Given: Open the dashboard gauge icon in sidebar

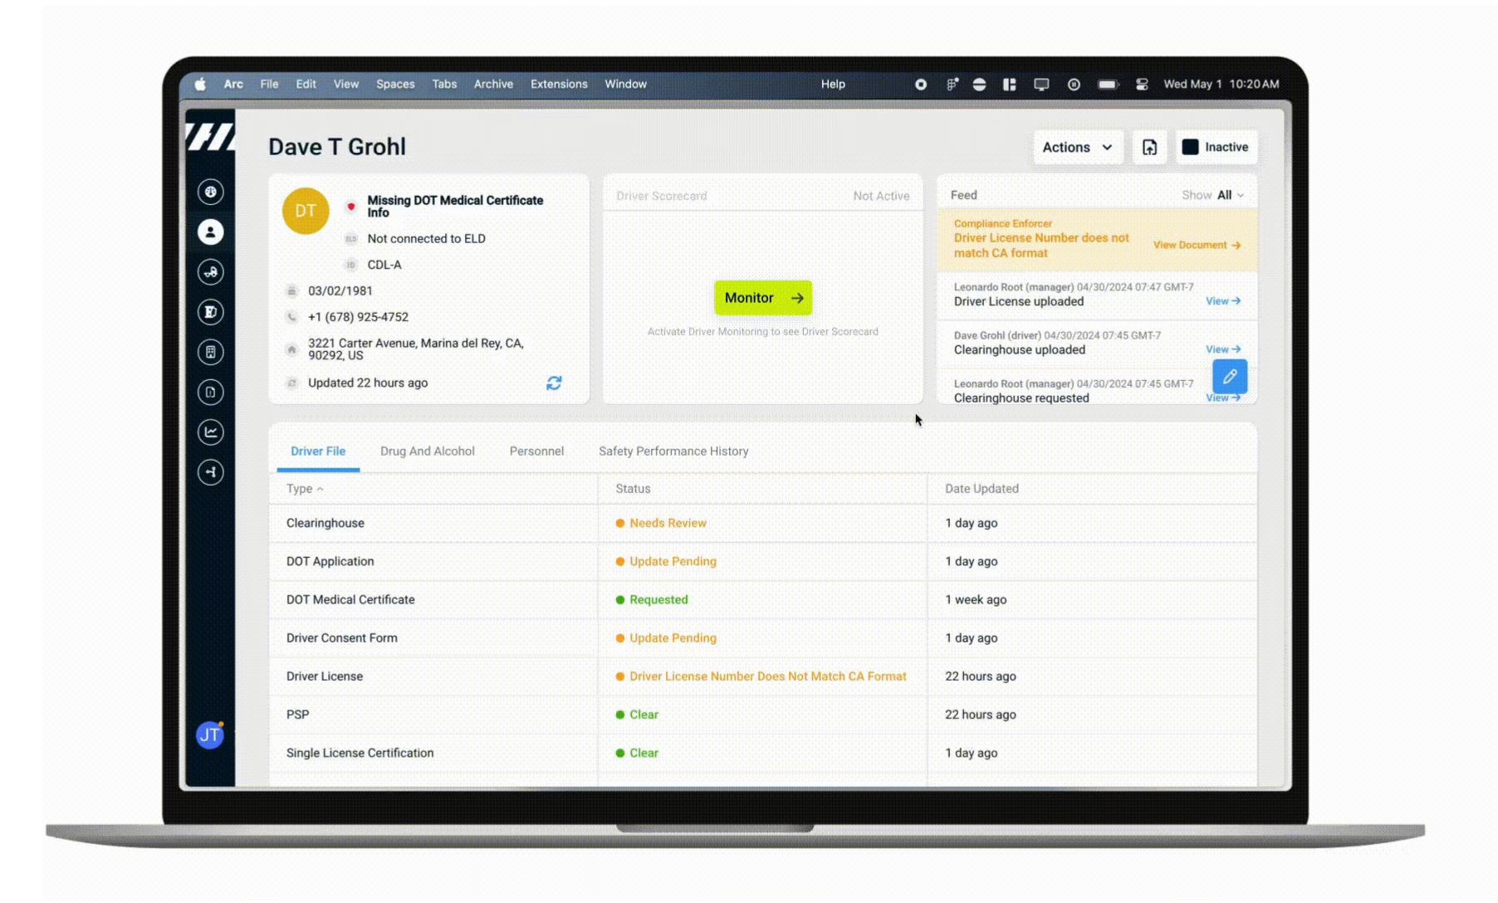Looking at the screenshot, I should [210, 192].
